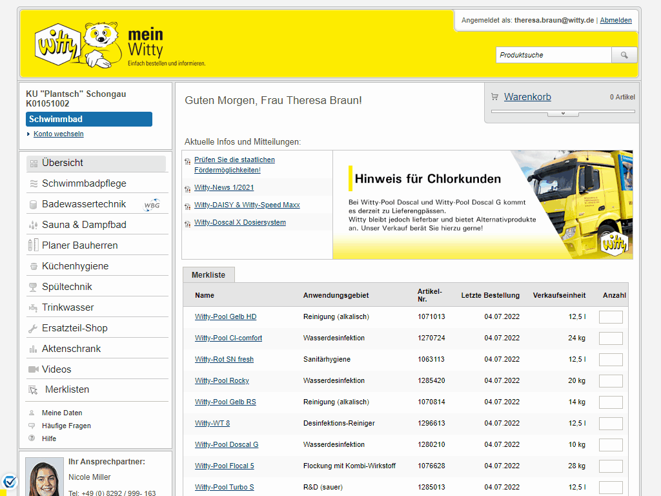The width and height of the screenshot is (661, 496).
Task: Click the Witty logo in header
Action: coord(57,45)
